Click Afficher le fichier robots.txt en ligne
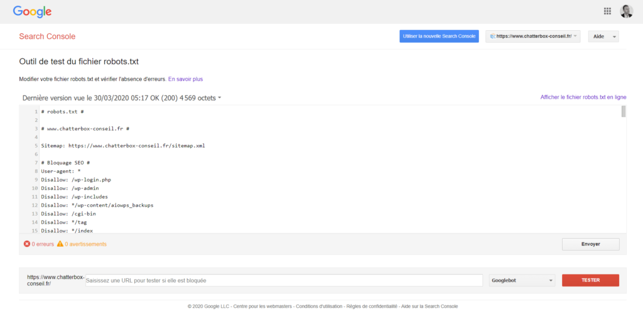The height and width of the screenshot is (311, 643). tap(583, 97)
